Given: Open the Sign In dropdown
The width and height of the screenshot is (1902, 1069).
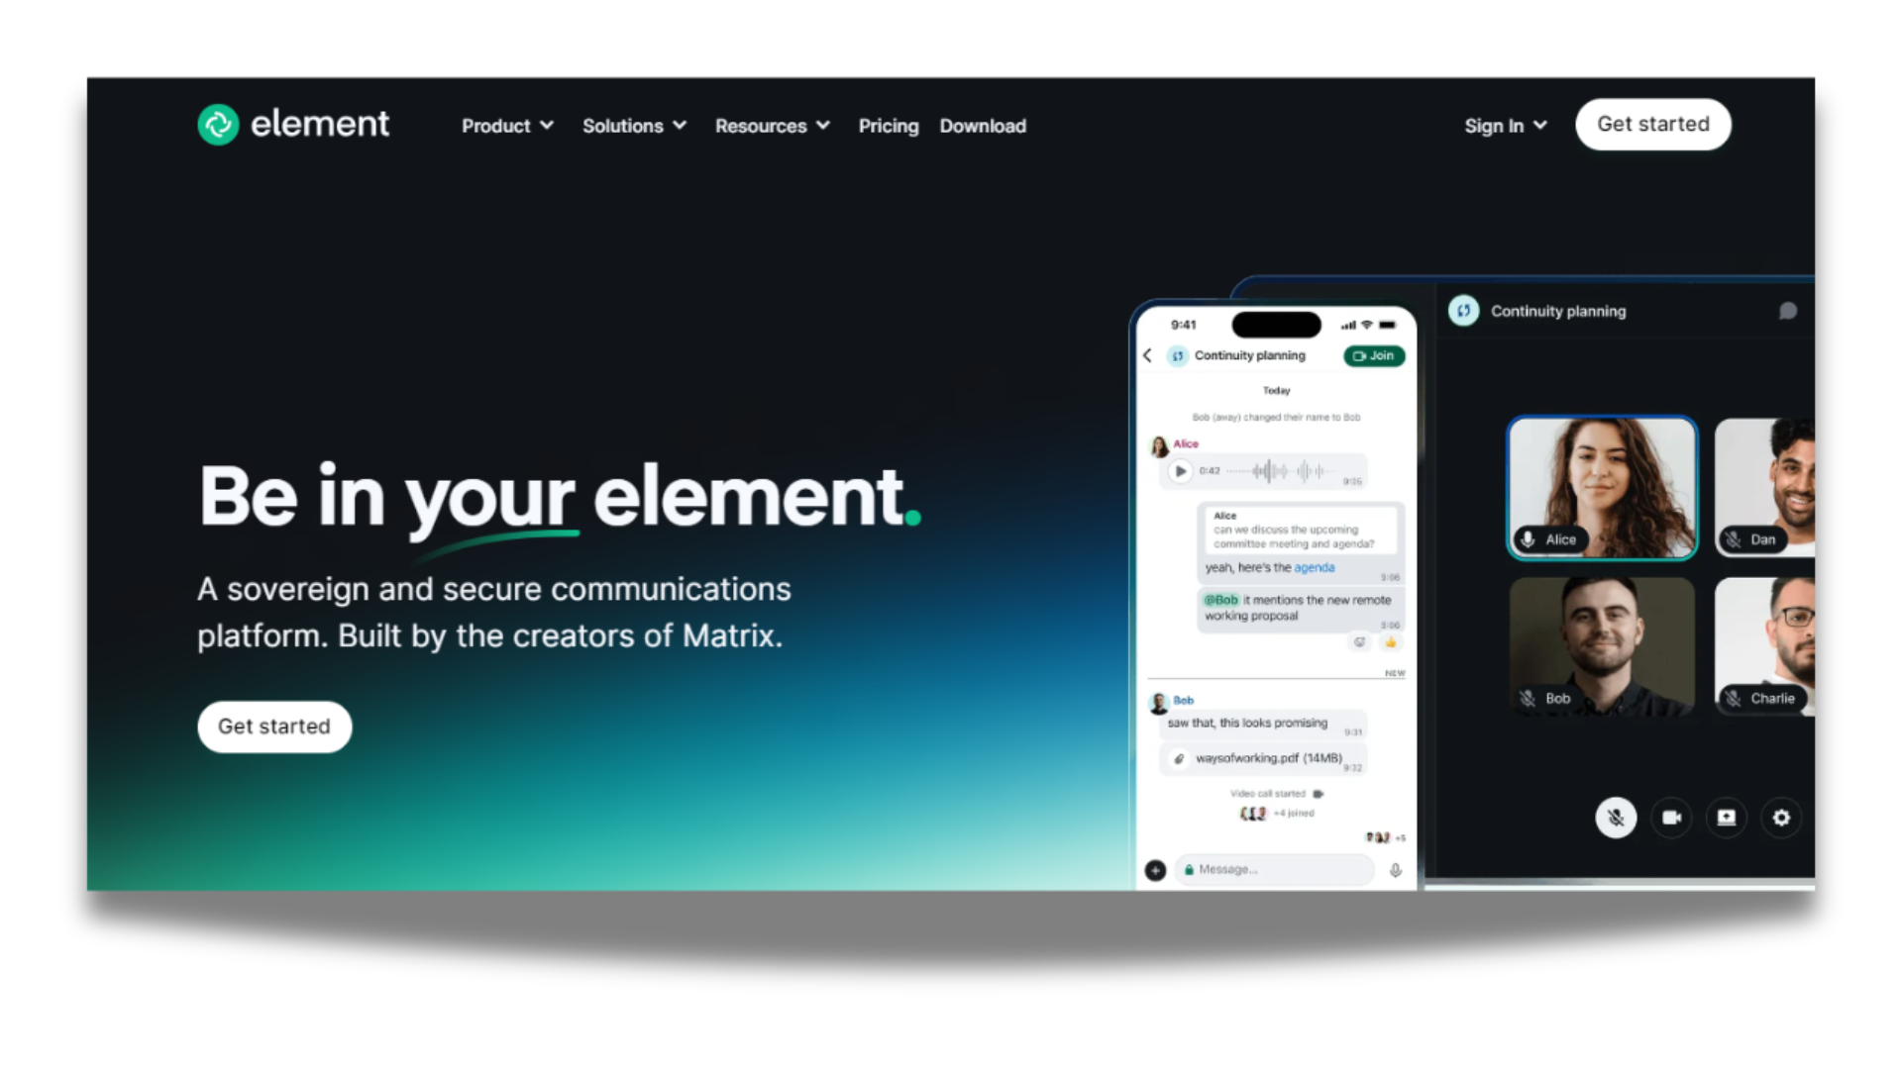Looking at the screenshot, I should 1504,126.
